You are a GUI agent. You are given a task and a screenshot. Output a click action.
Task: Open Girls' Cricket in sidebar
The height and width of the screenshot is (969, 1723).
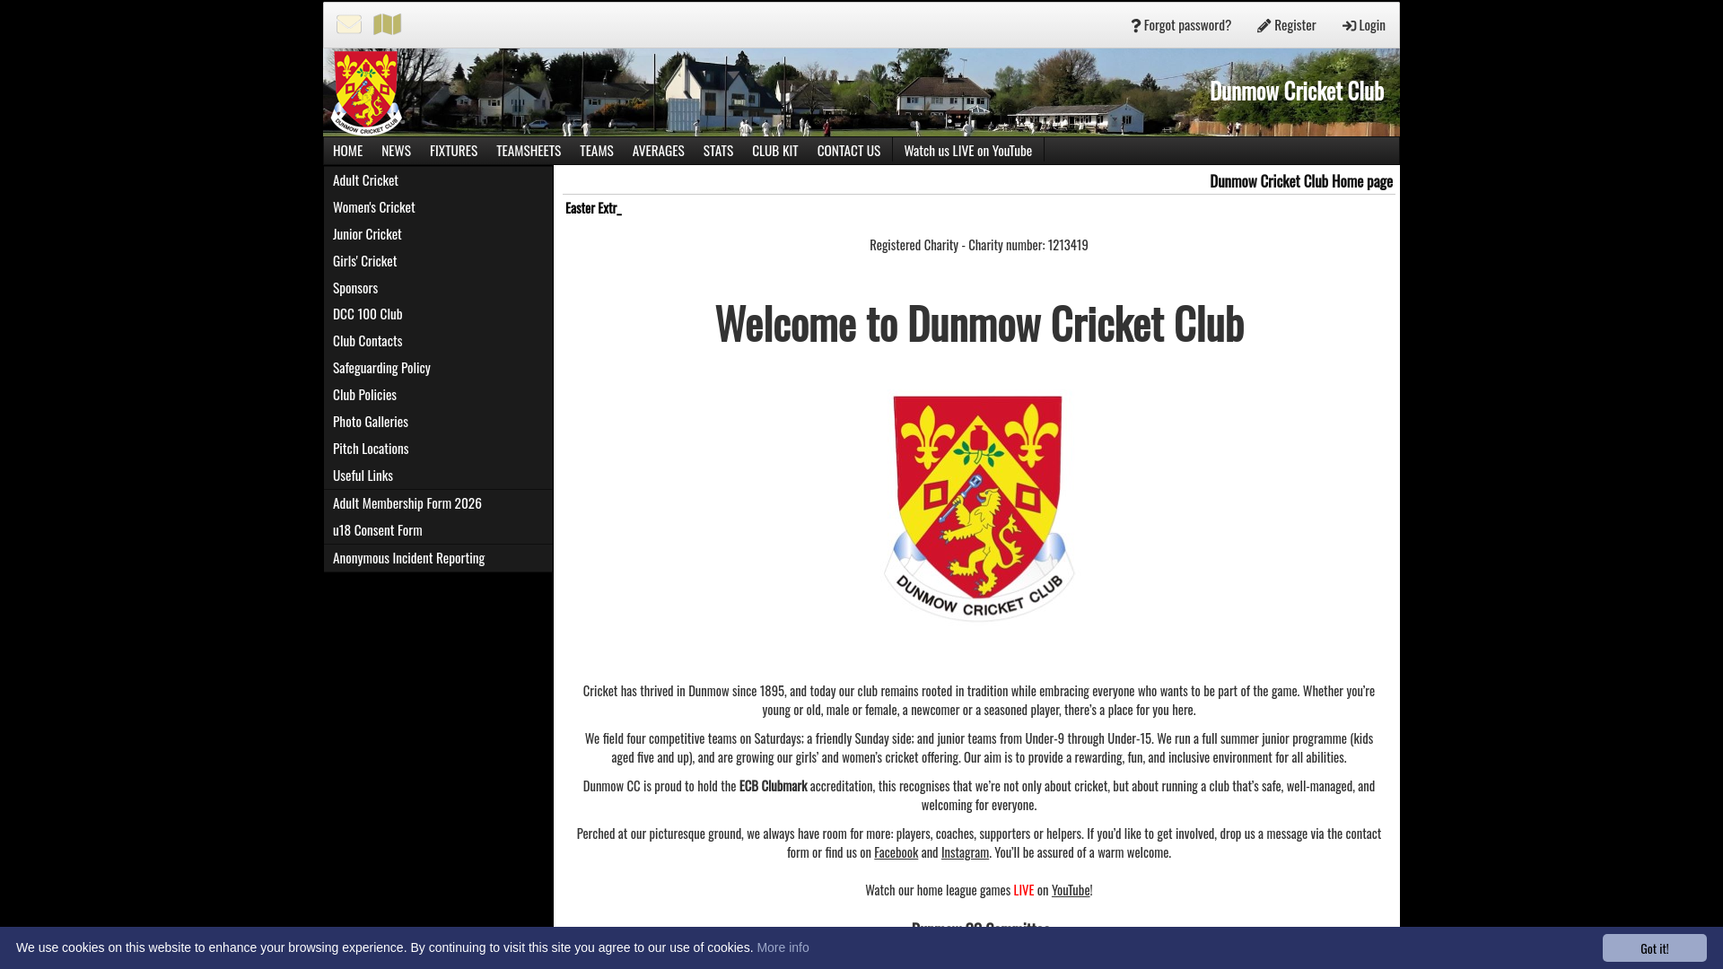point(438,261)
